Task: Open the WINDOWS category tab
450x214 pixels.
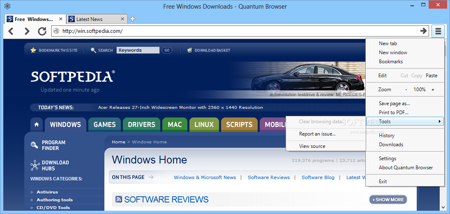Action: 65,124
